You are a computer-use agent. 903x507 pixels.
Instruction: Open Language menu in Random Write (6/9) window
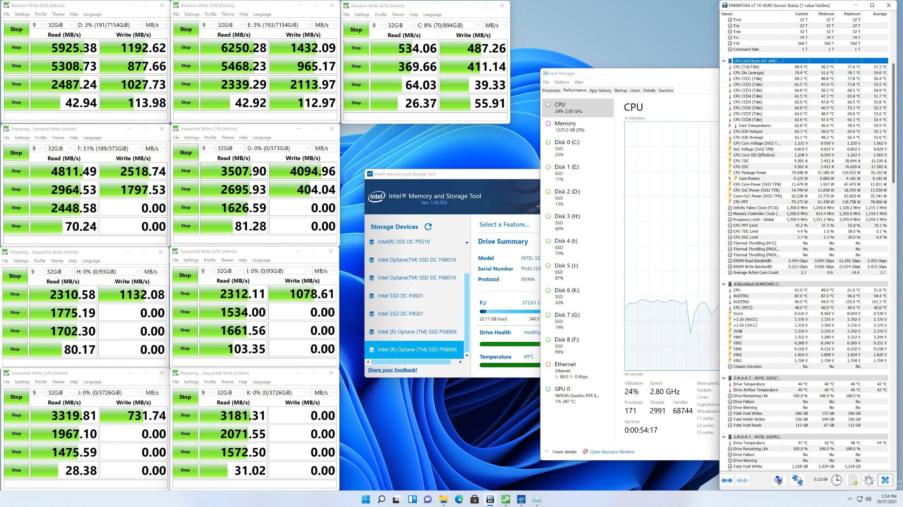[x=432, y=14]
